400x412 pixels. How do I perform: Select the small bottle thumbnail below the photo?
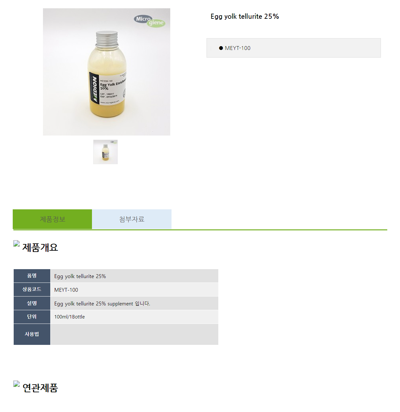tap(105, 152)
